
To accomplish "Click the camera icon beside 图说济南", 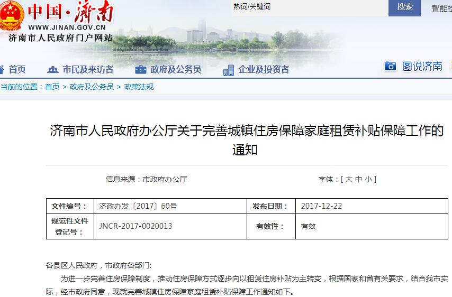I will (390, 66).
